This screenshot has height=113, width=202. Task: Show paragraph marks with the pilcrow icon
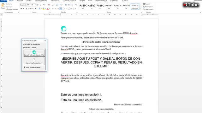[x=76, y=5]
